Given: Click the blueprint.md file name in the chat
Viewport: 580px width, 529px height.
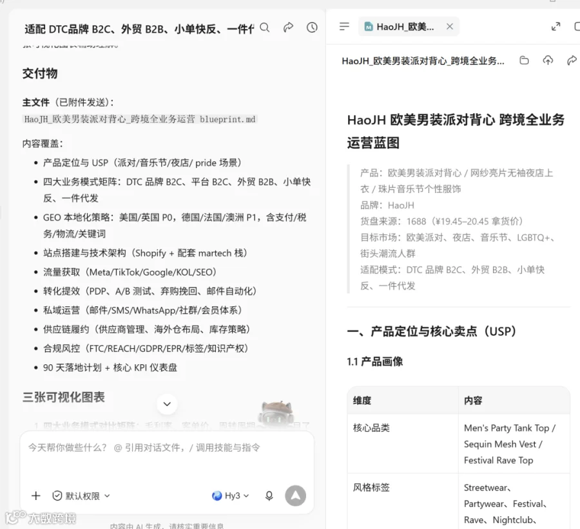Looking at the screenshot, I should click(140, 119).
